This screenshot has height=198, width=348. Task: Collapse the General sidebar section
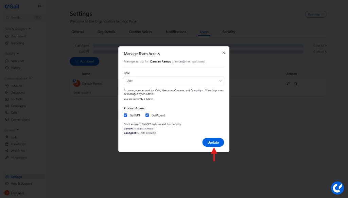[12, 130]
